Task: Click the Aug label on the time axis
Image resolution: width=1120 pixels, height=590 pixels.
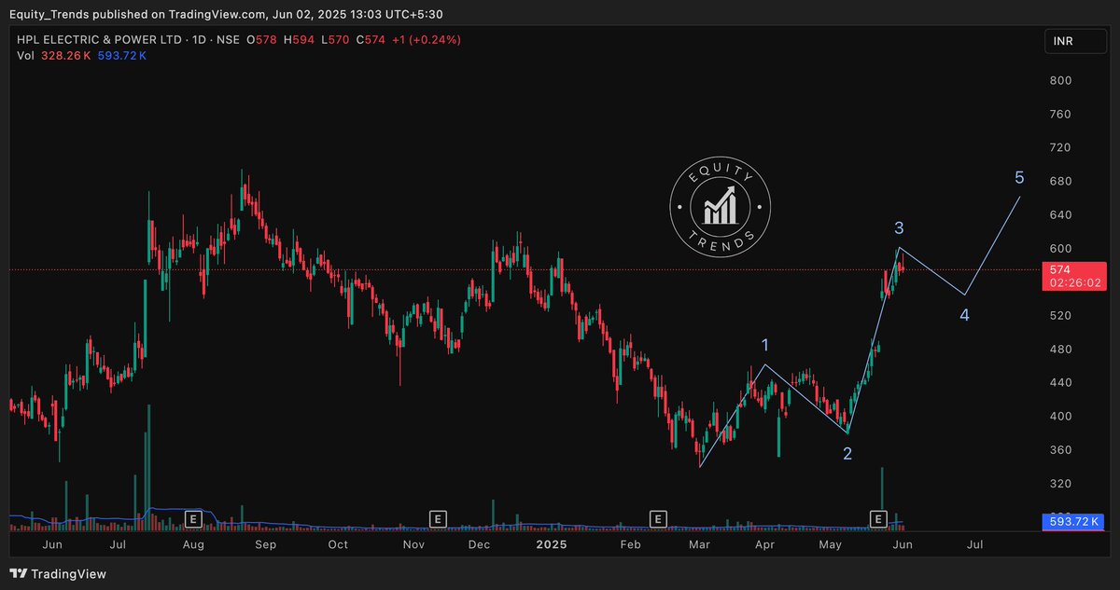Action: [x=193, y=543]
